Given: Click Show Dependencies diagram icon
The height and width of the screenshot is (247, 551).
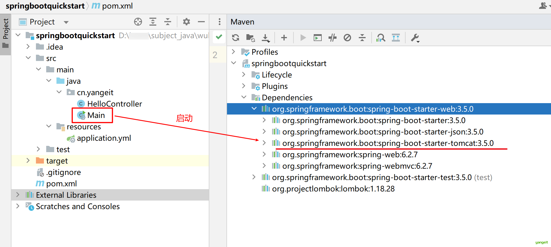Looking at the screenshot, I should [381, 38].
